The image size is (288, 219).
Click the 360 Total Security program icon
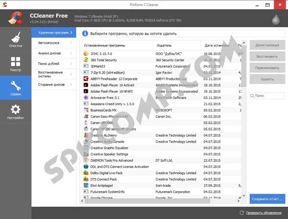point(86,60)
